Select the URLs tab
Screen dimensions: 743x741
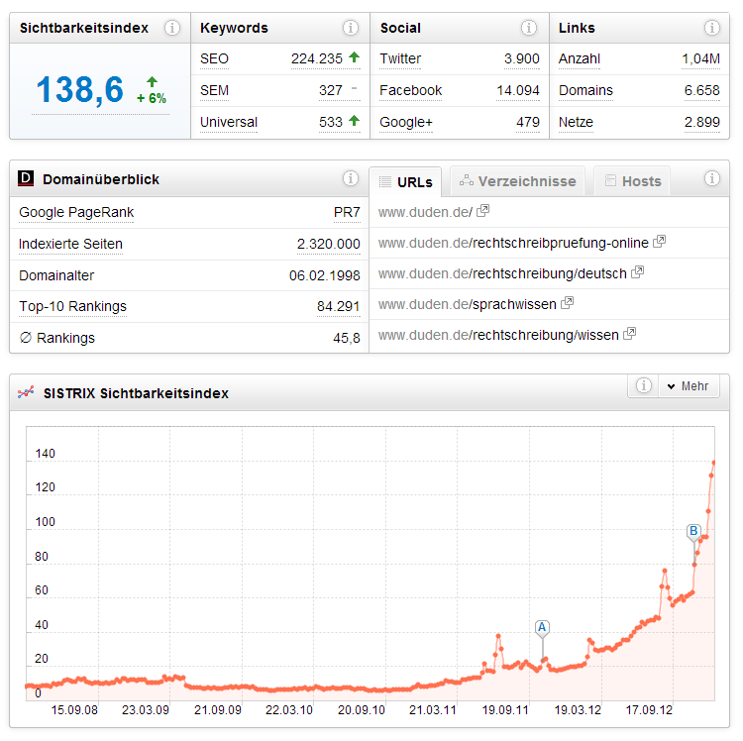[406, 182]
